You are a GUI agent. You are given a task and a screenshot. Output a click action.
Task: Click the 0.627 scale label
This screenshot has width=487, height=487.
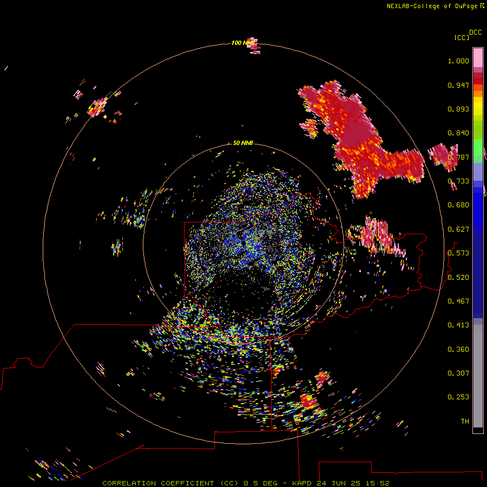coord(458,229)
